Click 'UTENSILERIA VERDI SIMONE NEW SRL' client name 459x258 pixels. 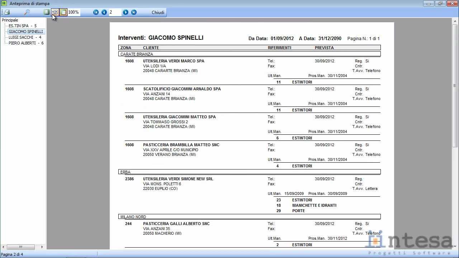(178, 179)
